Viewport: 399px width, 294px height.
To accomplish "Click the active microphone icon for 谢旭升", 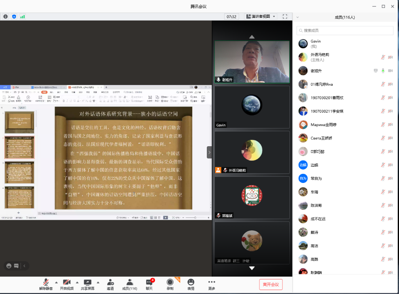I will point(383,71).
